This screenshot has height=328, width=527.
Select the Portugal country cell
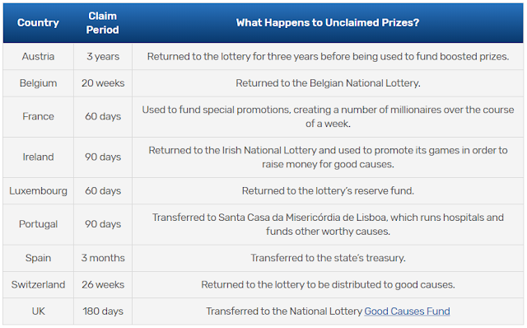pos(39,224)
